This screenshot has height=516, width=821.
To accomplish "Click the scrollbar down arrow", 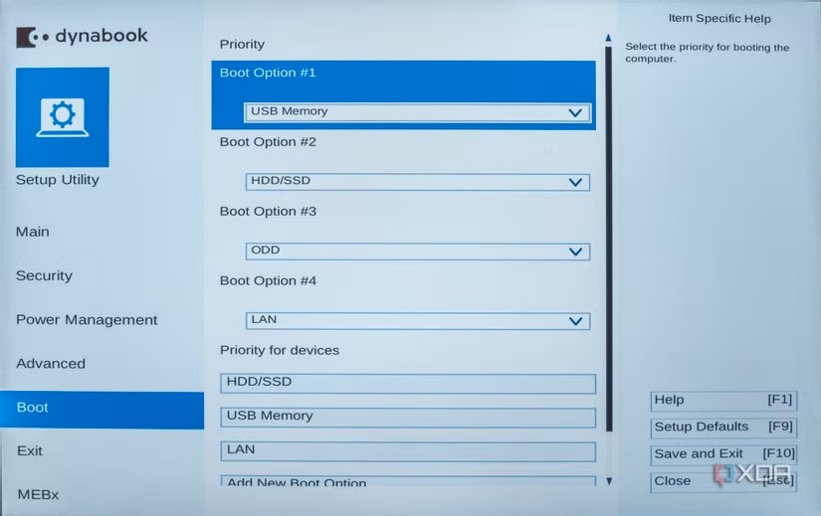I will 608,481.
